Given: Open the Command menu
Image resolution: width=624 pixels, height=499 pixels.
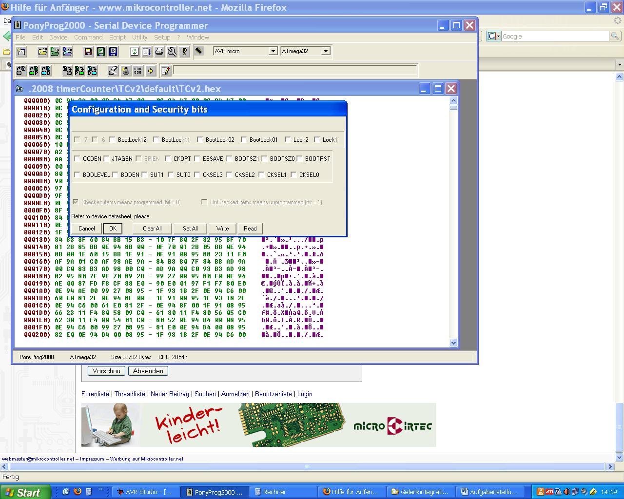Looking at the screenshot, I should (x=88, y=37).
